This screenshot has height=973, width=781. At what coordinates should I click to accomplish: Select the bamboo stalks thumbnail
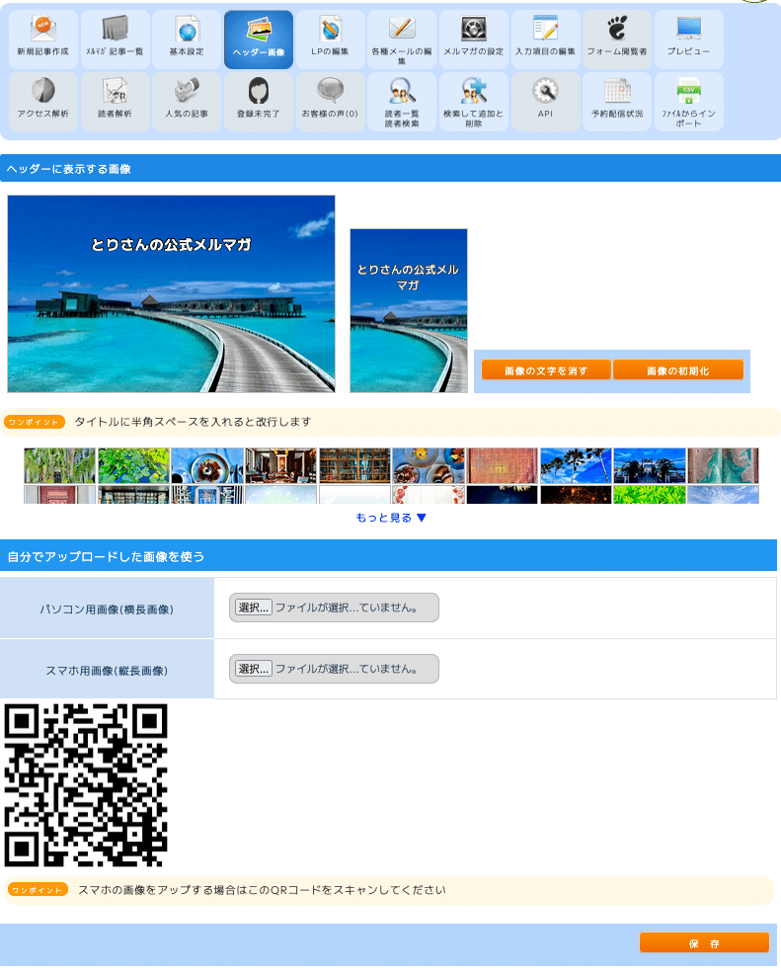click(59, 465)
